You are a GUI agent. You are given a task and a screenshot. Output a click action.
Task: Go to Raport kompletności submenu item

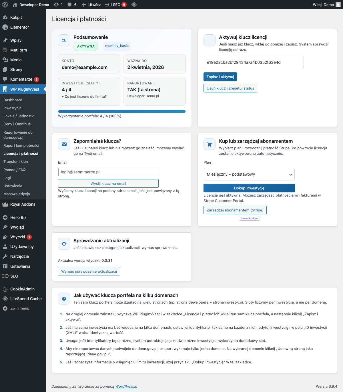point(21,146)
